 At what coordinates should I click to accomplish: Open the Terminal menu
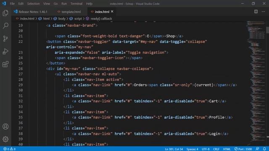76,4
